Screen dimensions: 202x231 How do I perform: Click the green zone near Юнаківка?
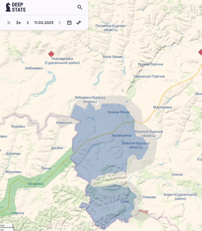[x=50, y=176]
